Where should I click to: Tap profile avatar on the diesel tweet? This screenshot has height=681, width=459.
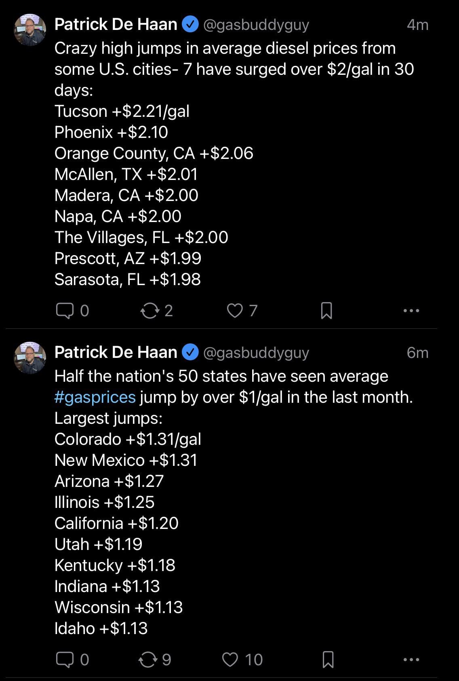pos(30,30)
